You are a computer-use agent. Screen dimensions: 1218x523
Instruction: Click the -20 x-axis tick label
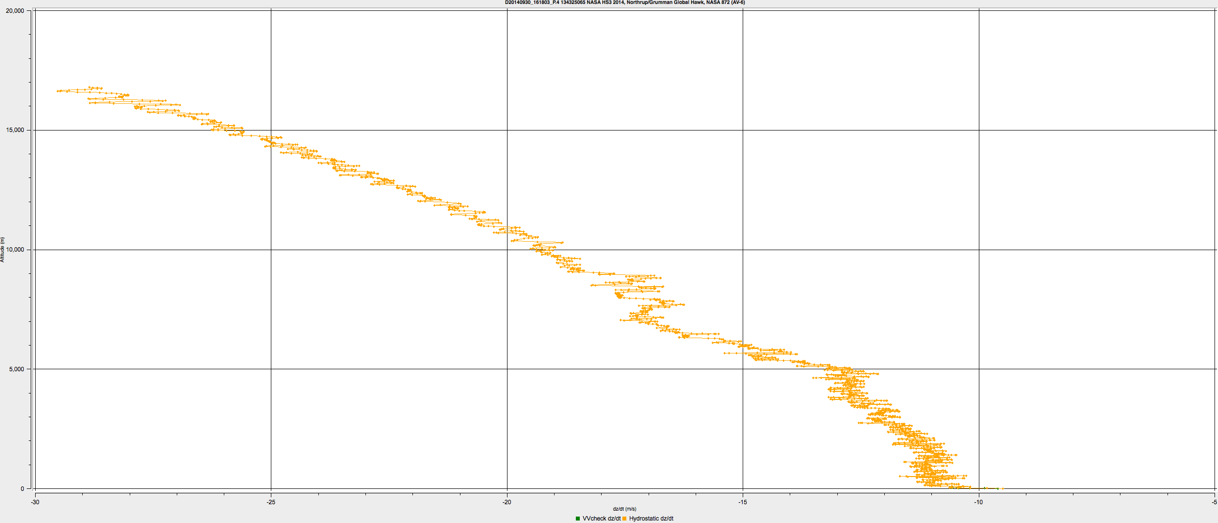[507, 502]
